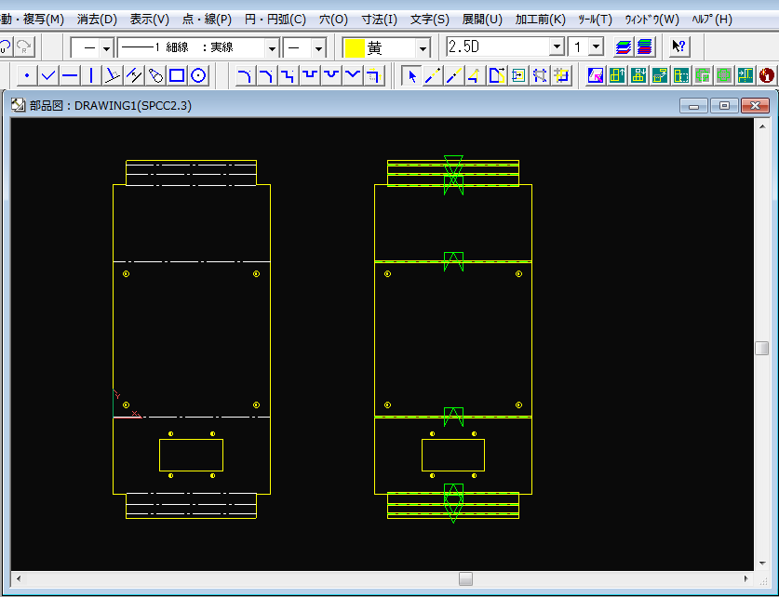Select the parallel line offset tool
Viewport: 779px width, 597px height.
tap(134, 76)
